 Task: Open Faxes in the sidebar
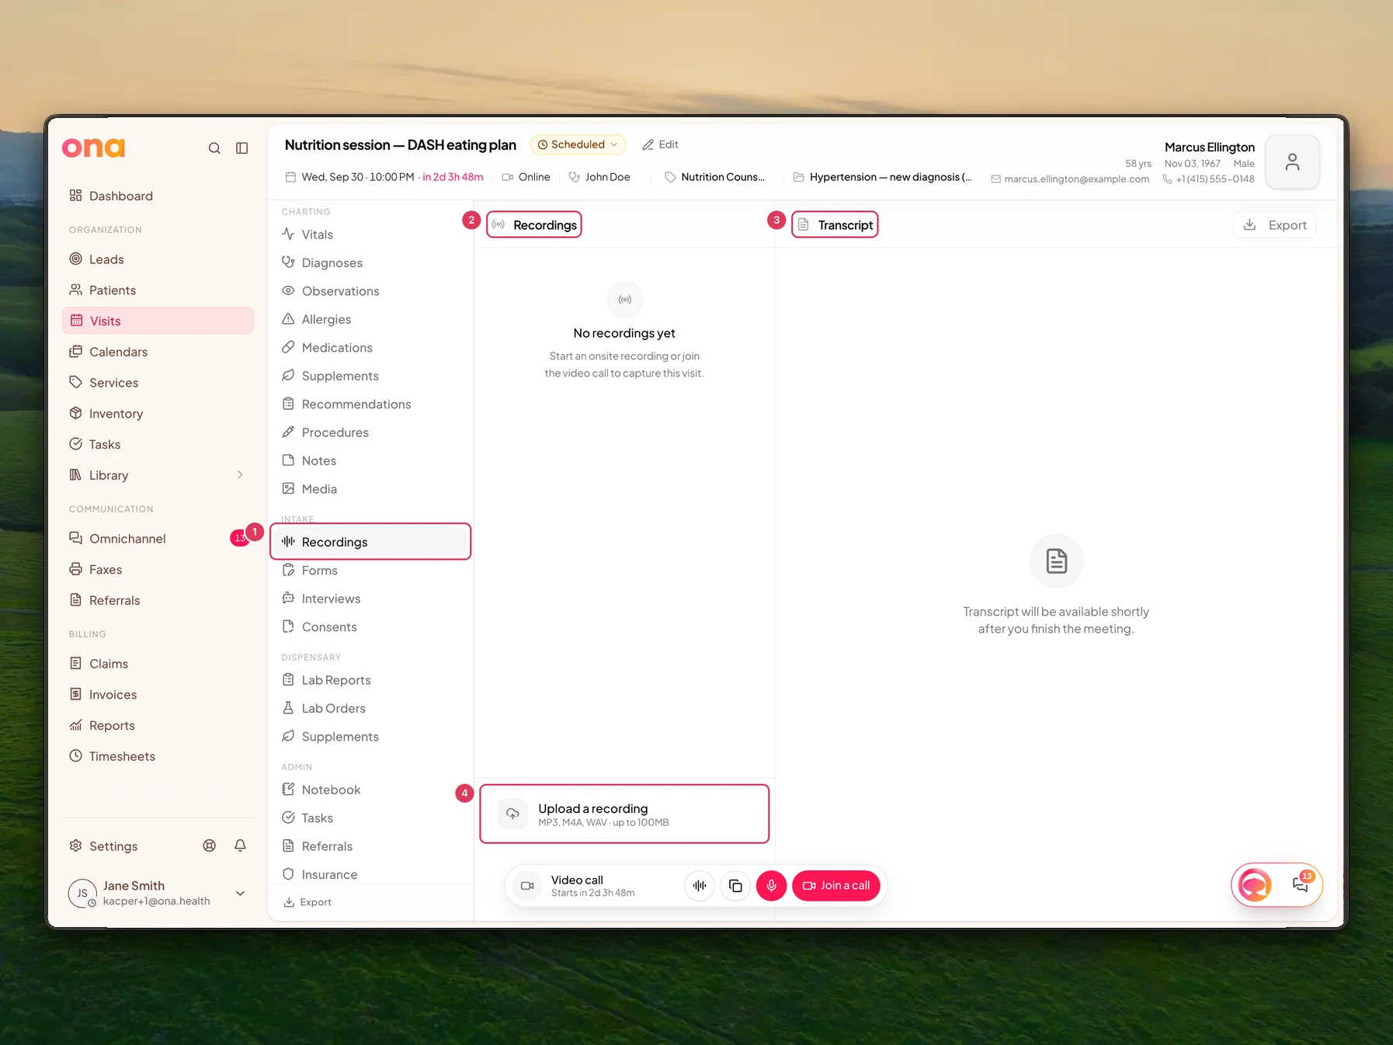pyautogui.click(x=158, y=569)
